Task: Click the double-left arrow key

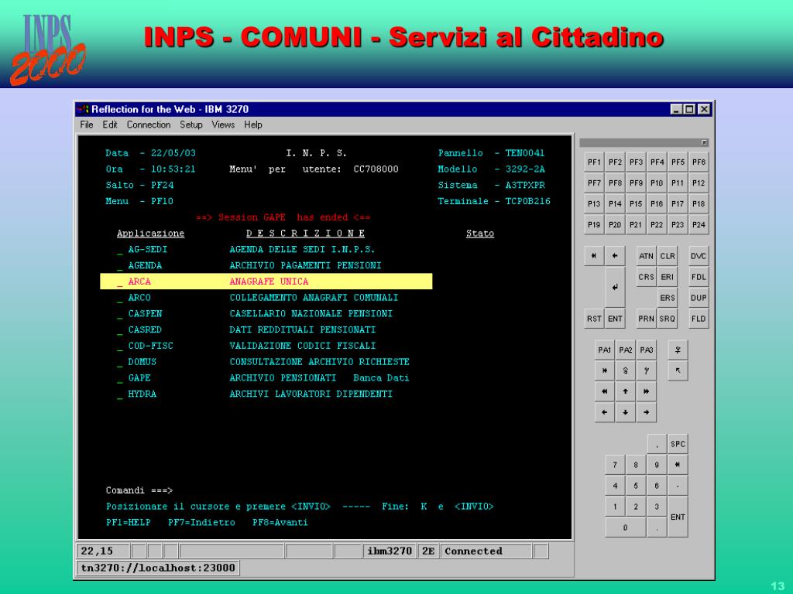Action: coord(604,391)
